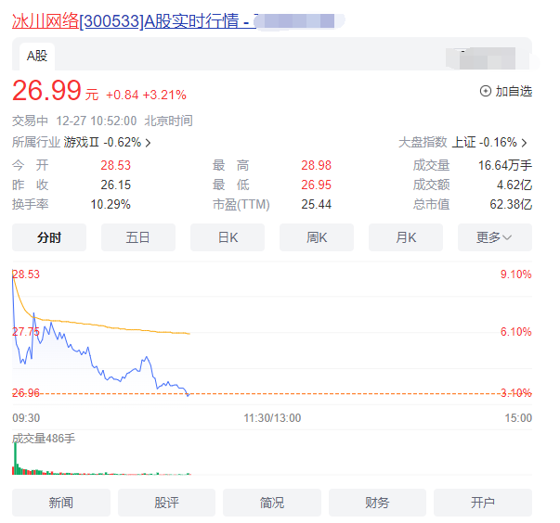
Task: Click the 最高 value 28.98
Action: (316, 165)
